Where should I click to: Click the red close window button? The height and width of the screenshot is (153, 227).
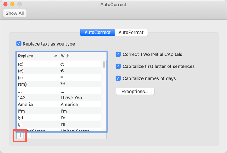[5, 5]
